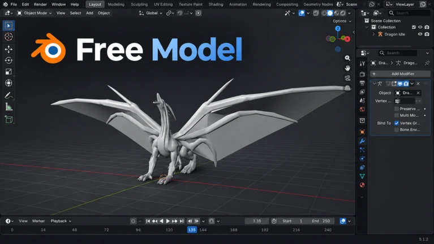Enable the Preserve Volume checkbox
The width and height of the screenshot is (434, 244).
pos(396,109)
